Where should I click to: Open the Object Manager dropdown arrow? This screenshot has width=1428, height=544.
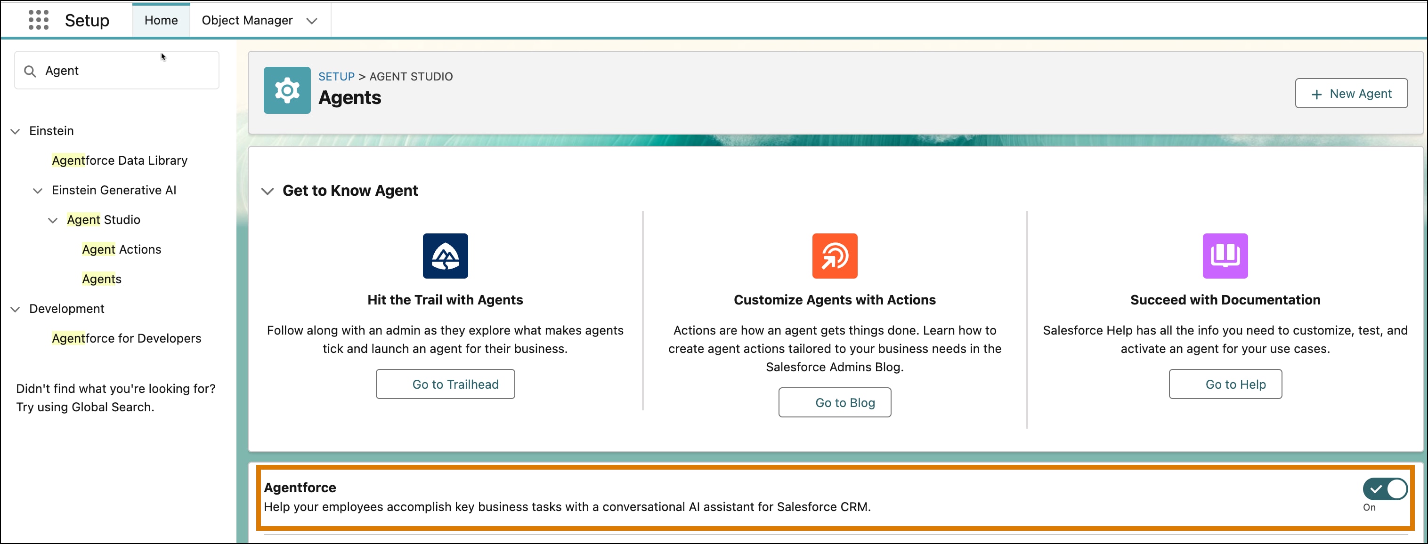pos(311,21)
